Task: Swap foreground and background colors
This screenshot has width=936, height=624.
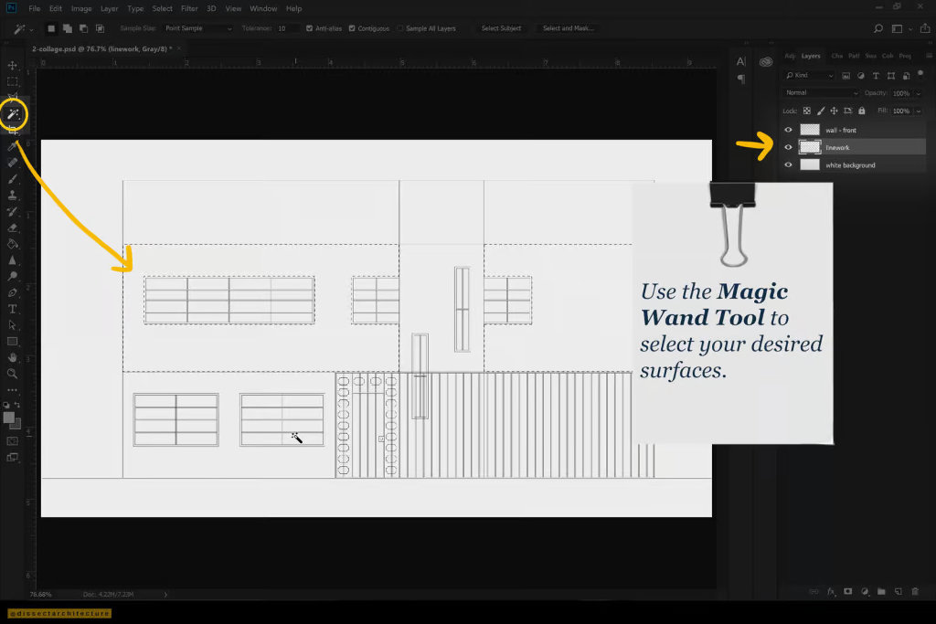Action: 17,405
